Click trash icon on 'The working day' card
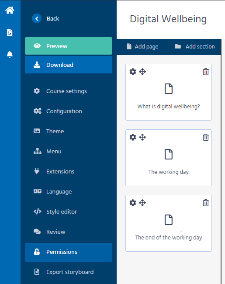 [x=206, y=137]
